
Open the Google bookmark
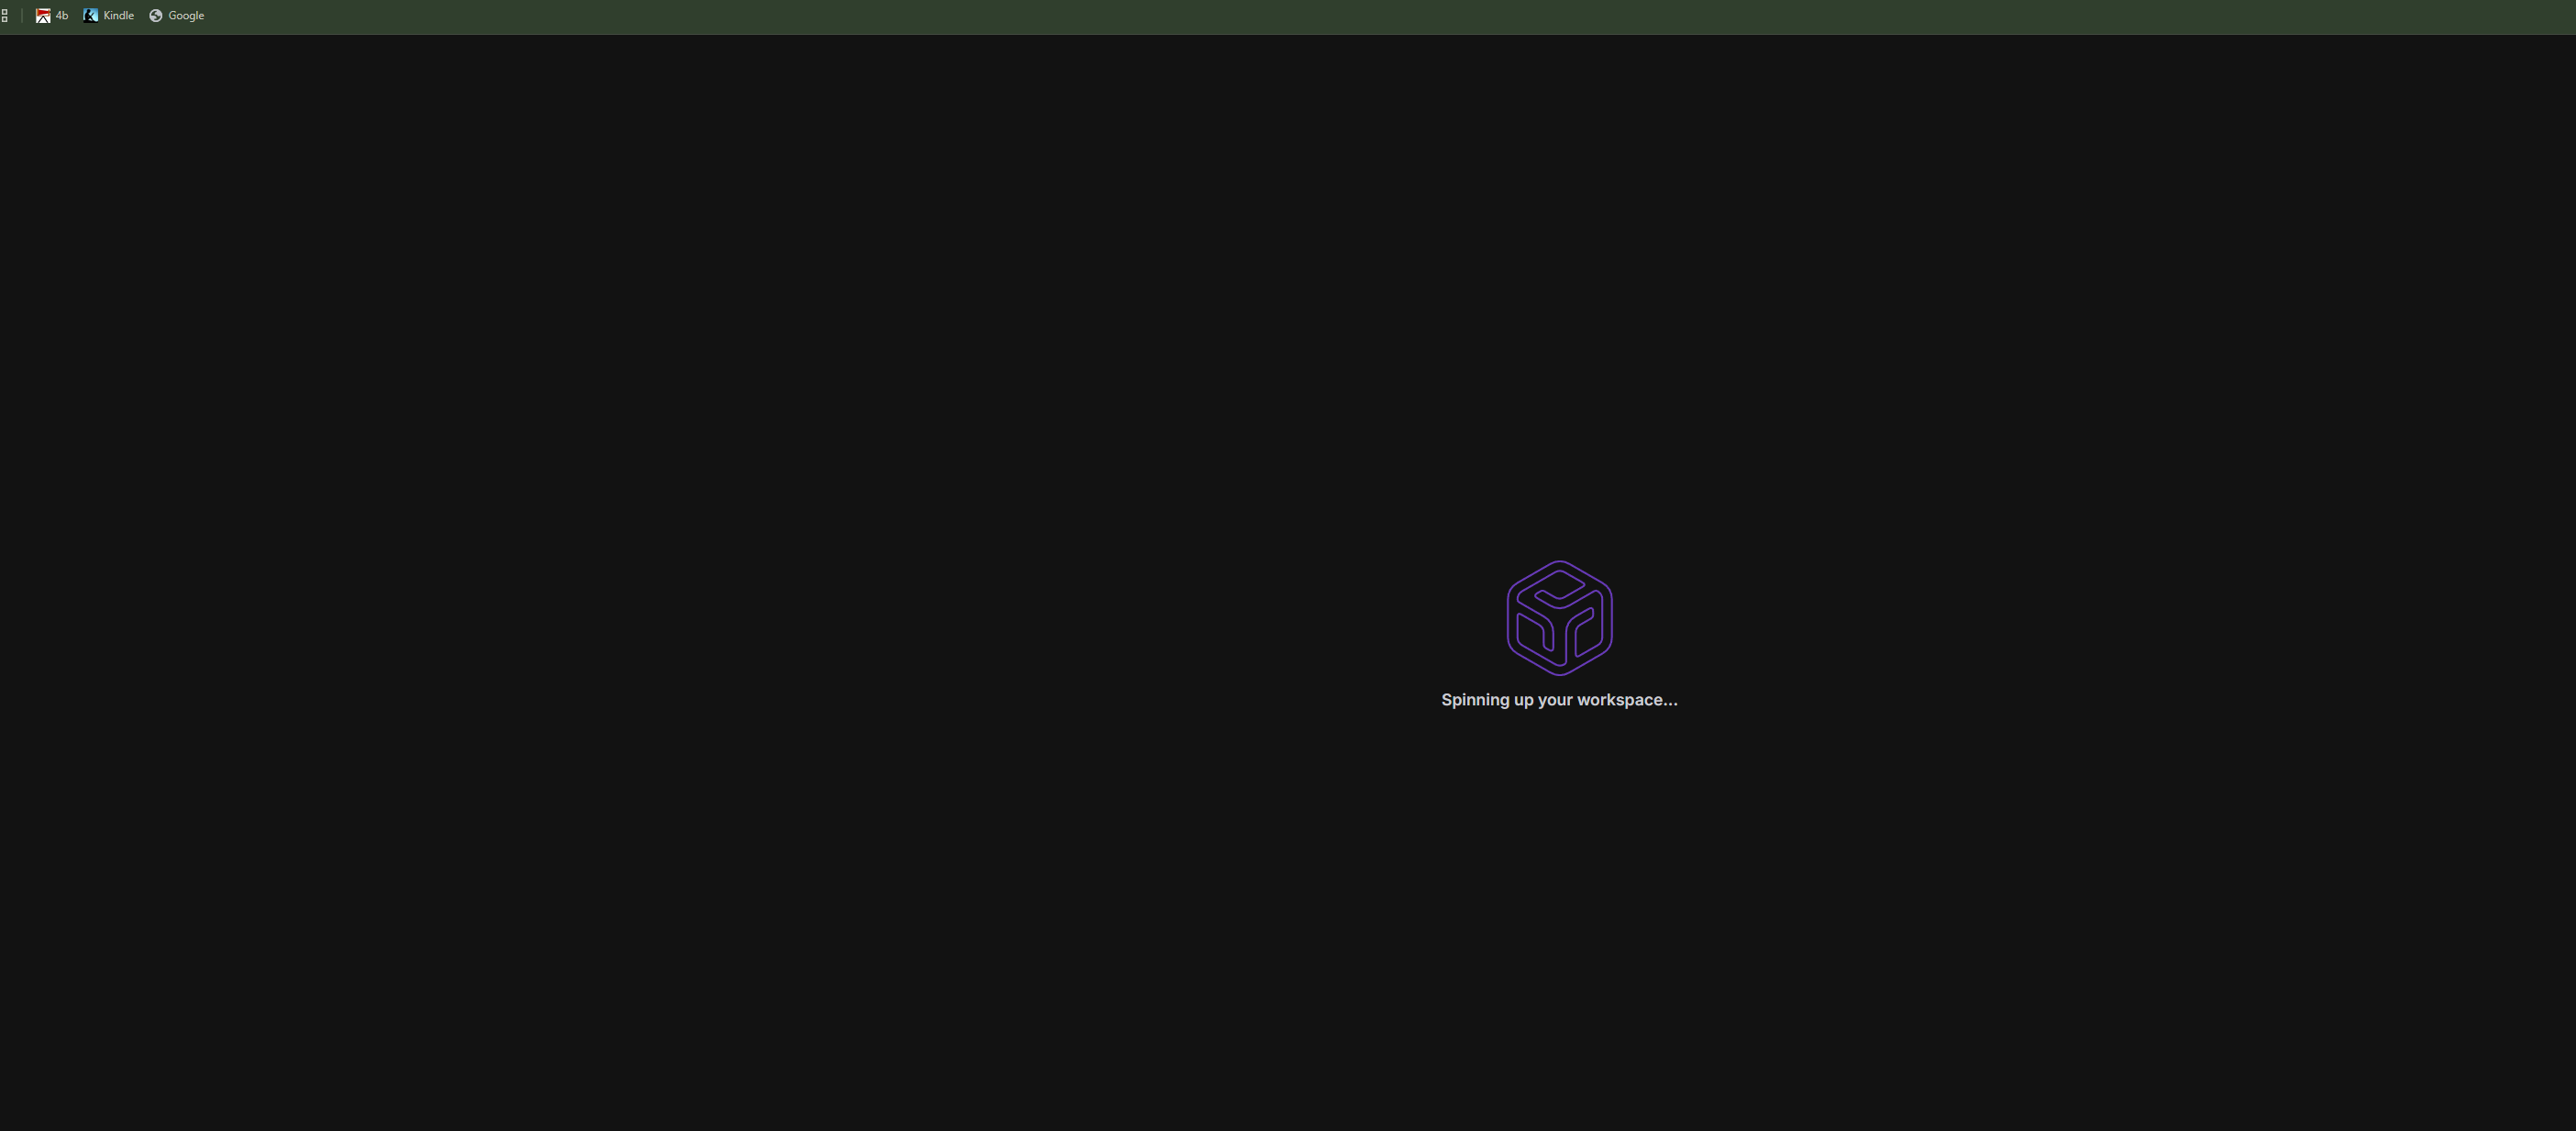click(177, 15)
